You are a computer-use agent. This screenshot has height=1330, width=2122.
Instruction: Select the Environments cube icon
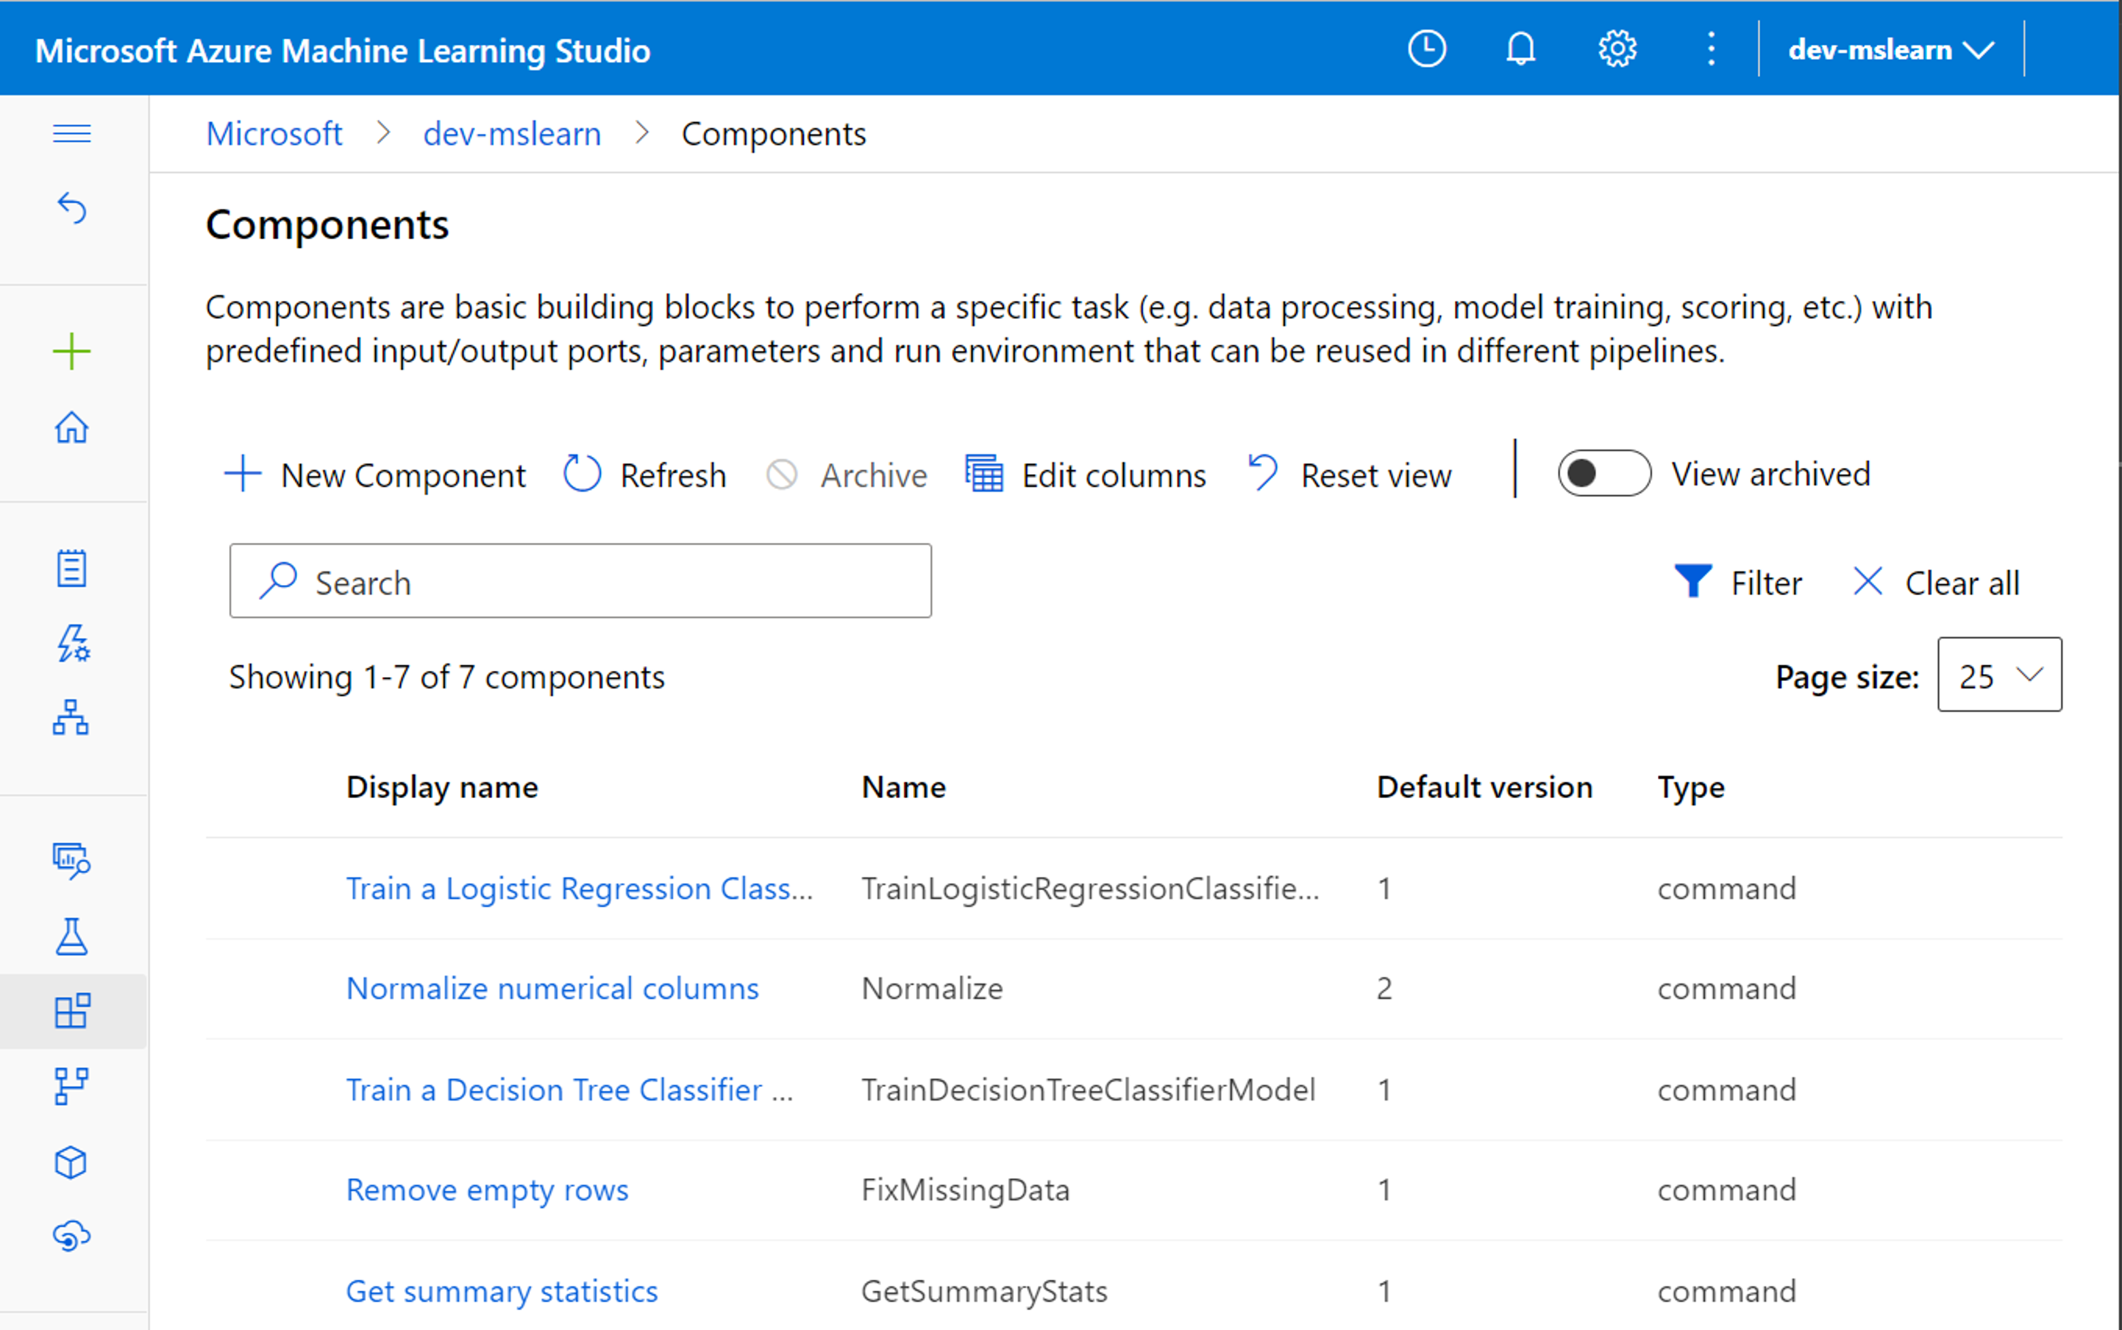[72, 1161]
